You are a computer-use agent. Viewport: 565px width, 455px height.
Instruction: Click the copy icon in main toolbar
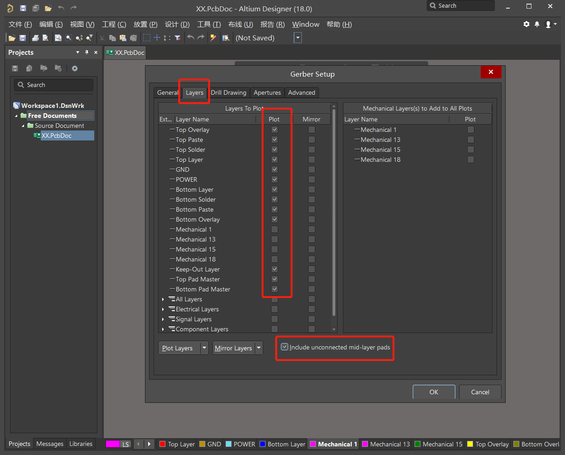(112, 38)
